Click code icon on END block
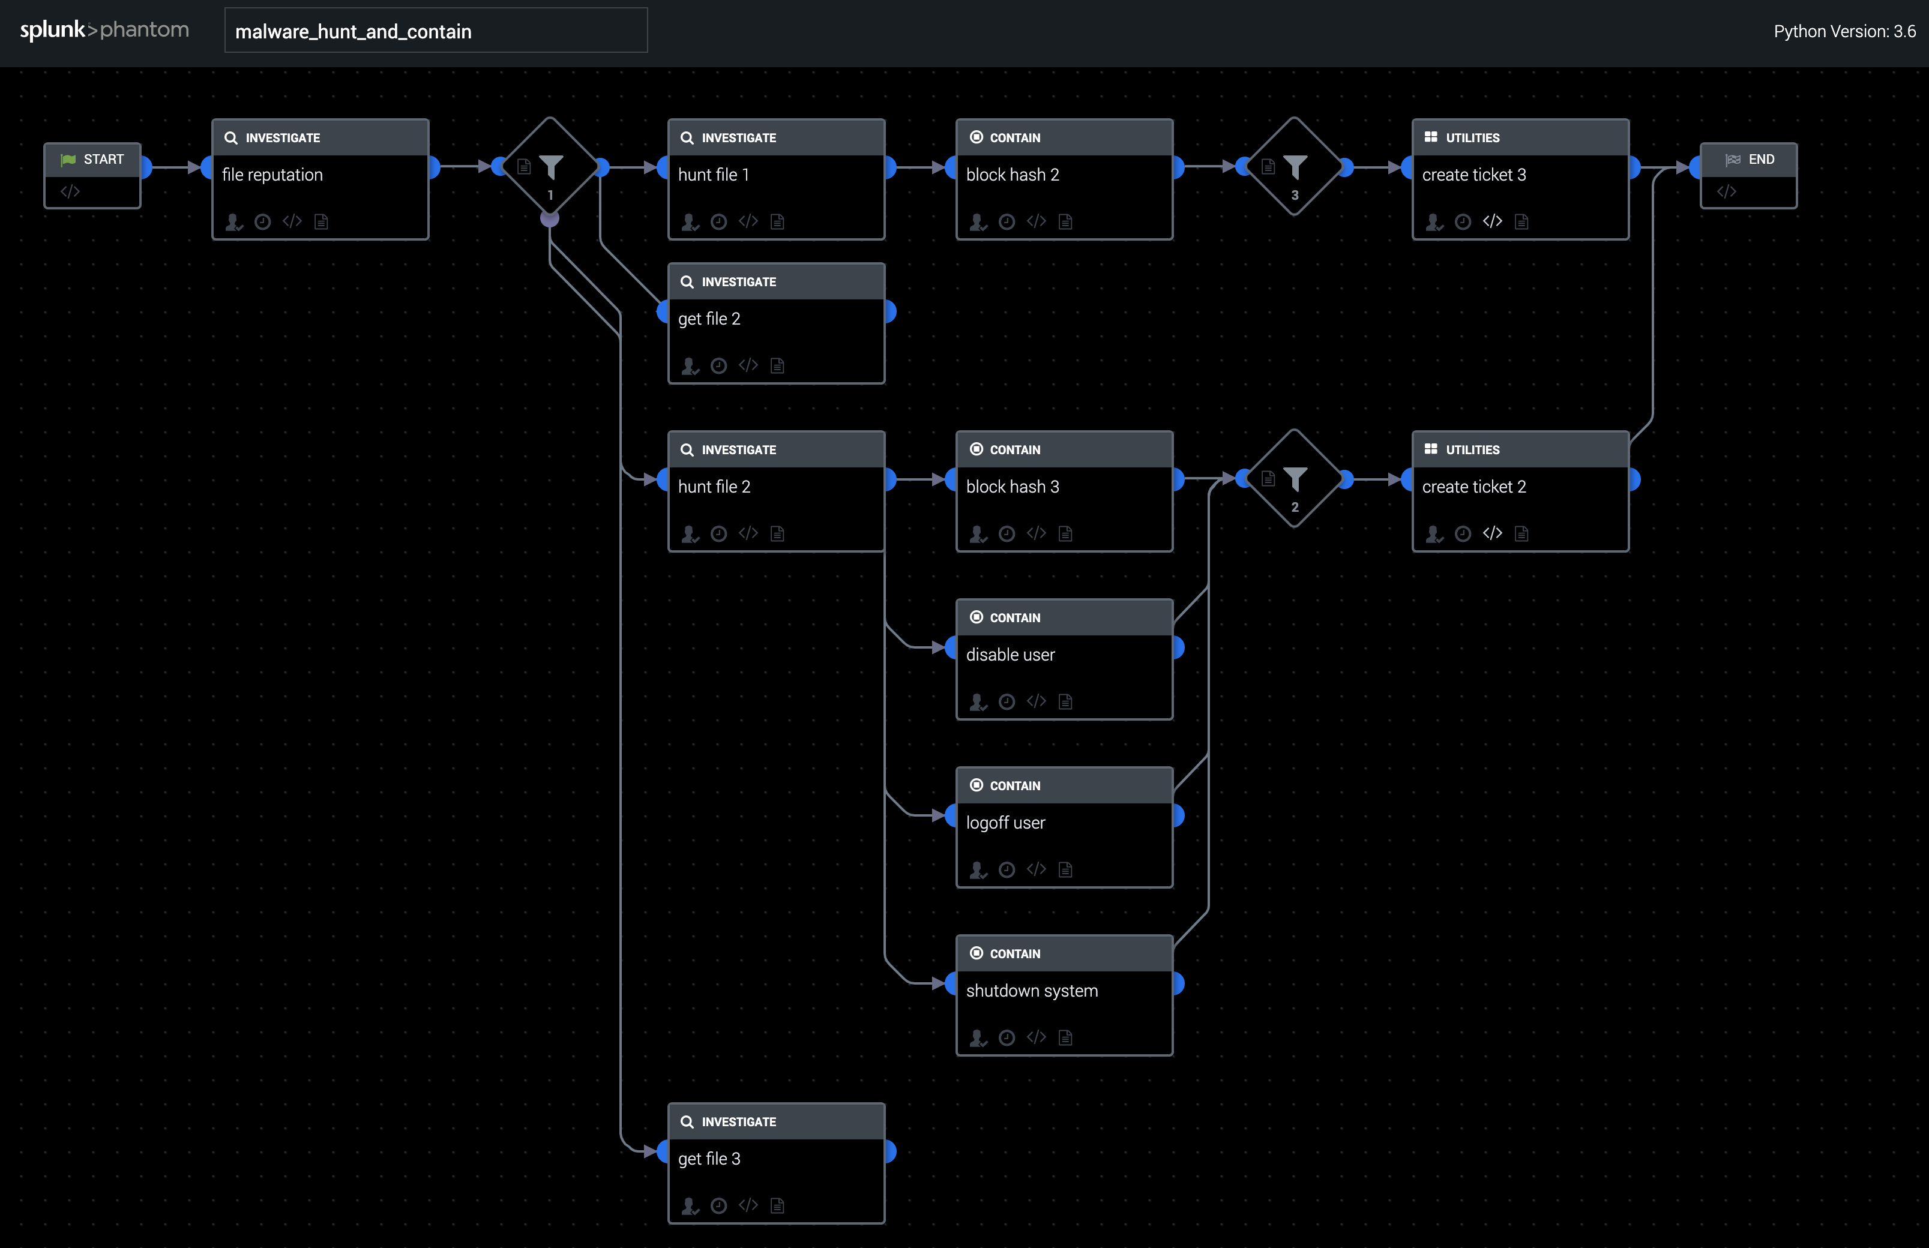Viewport: 1929px width, 1248px height. click(x=1726, y=192)
